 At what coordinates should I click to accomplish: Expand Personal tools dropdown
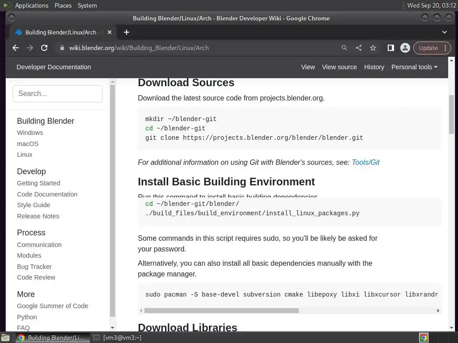(x=414, y=67)
